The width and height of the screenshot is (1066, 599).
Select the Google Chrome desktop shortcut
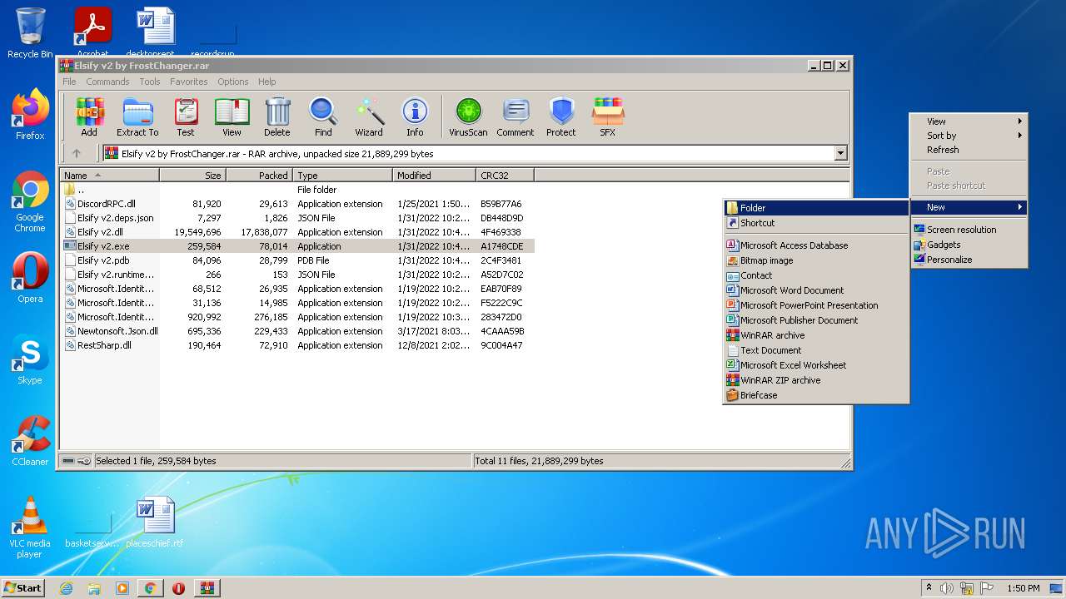(30, 202)
